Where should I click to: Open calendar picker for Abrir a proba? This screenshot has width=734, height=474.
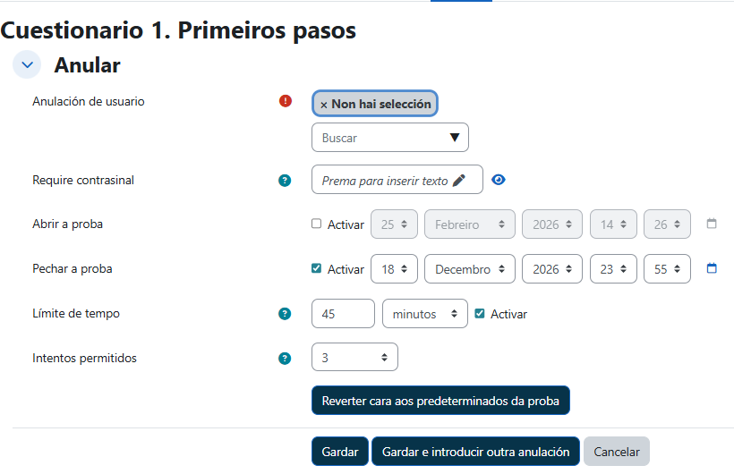pyautogui.click(x=712, y=224)
